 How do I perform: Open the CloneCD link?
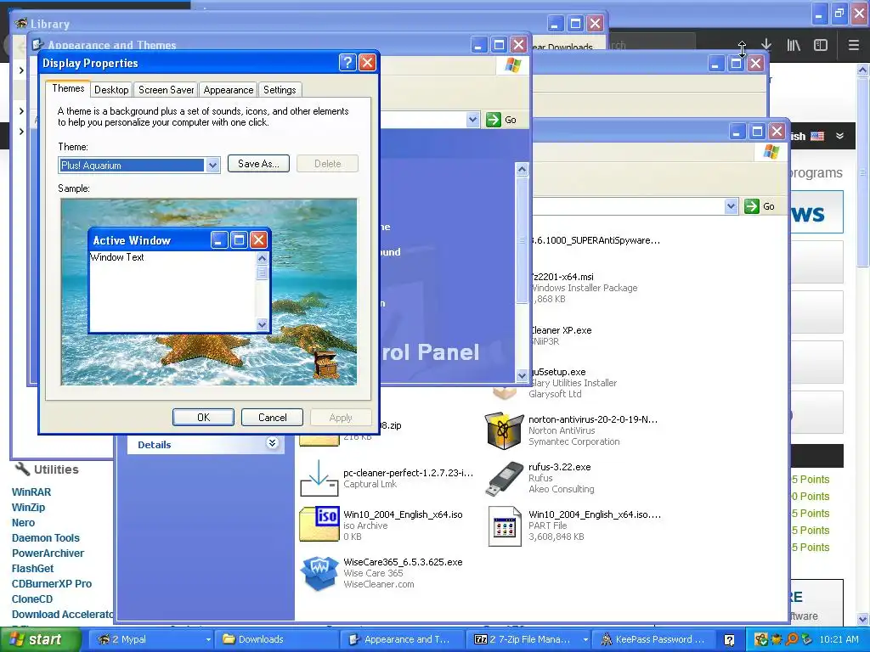tap(32, 599)
